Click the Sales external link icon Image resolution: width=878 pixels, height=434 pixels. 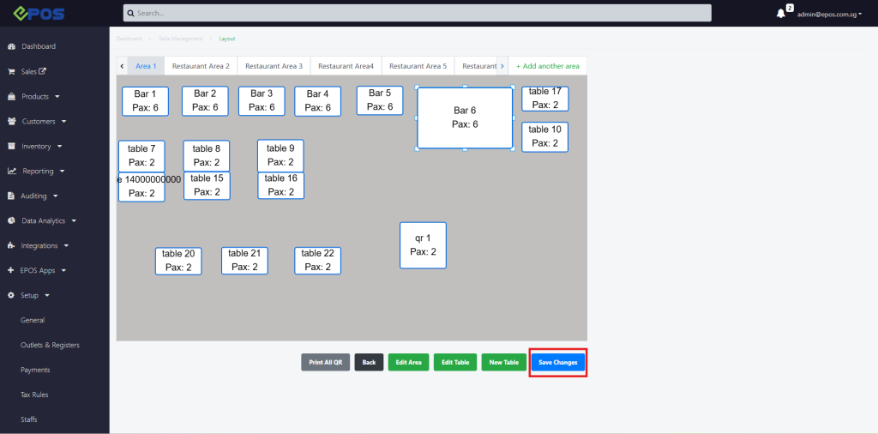tap(43, 71)
